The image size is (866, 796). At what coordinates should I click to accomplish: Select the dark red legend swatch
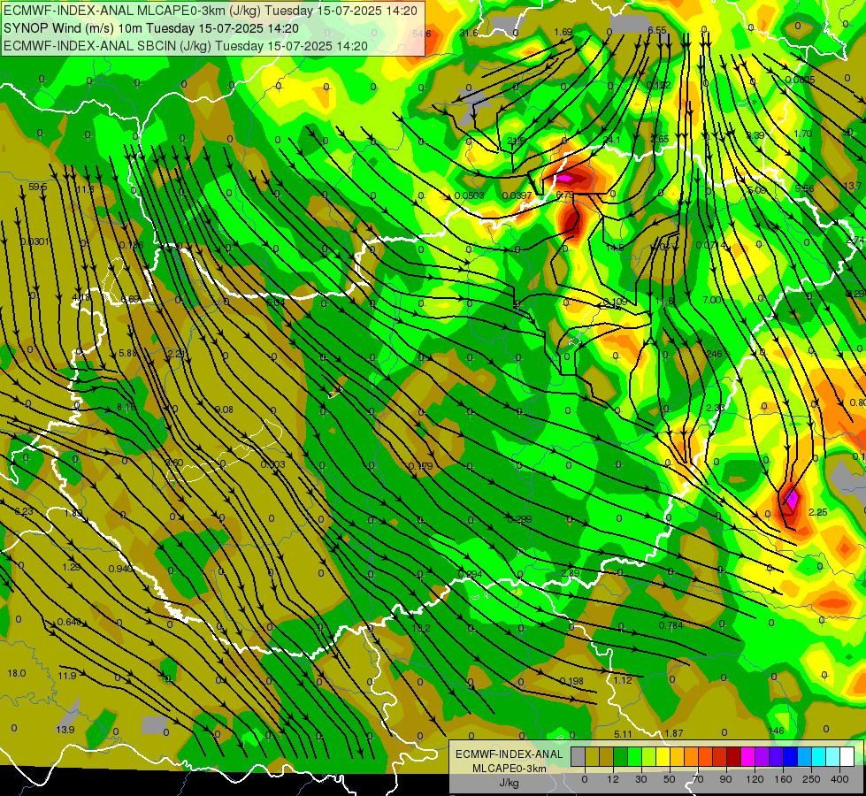click(734, 756)
